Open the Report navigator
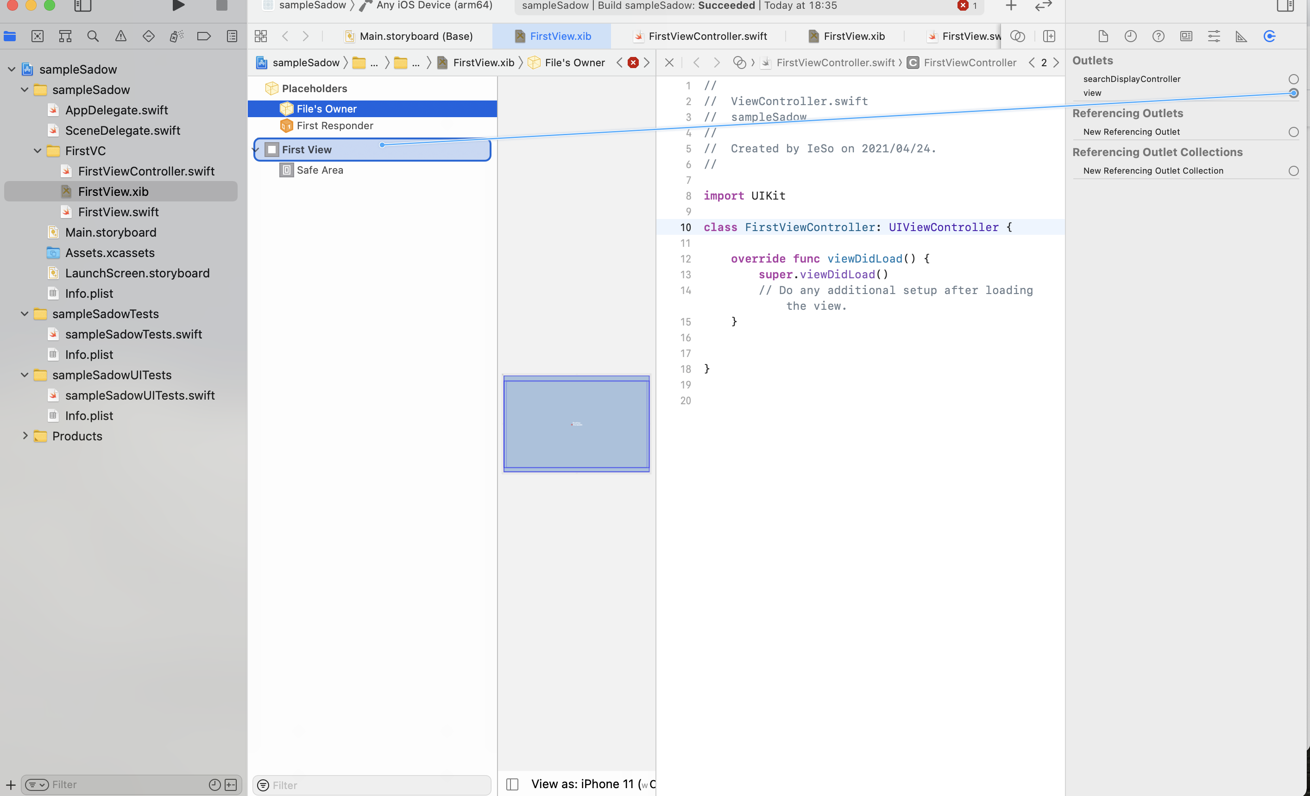Screen dimensions: 1310x796 233,36
